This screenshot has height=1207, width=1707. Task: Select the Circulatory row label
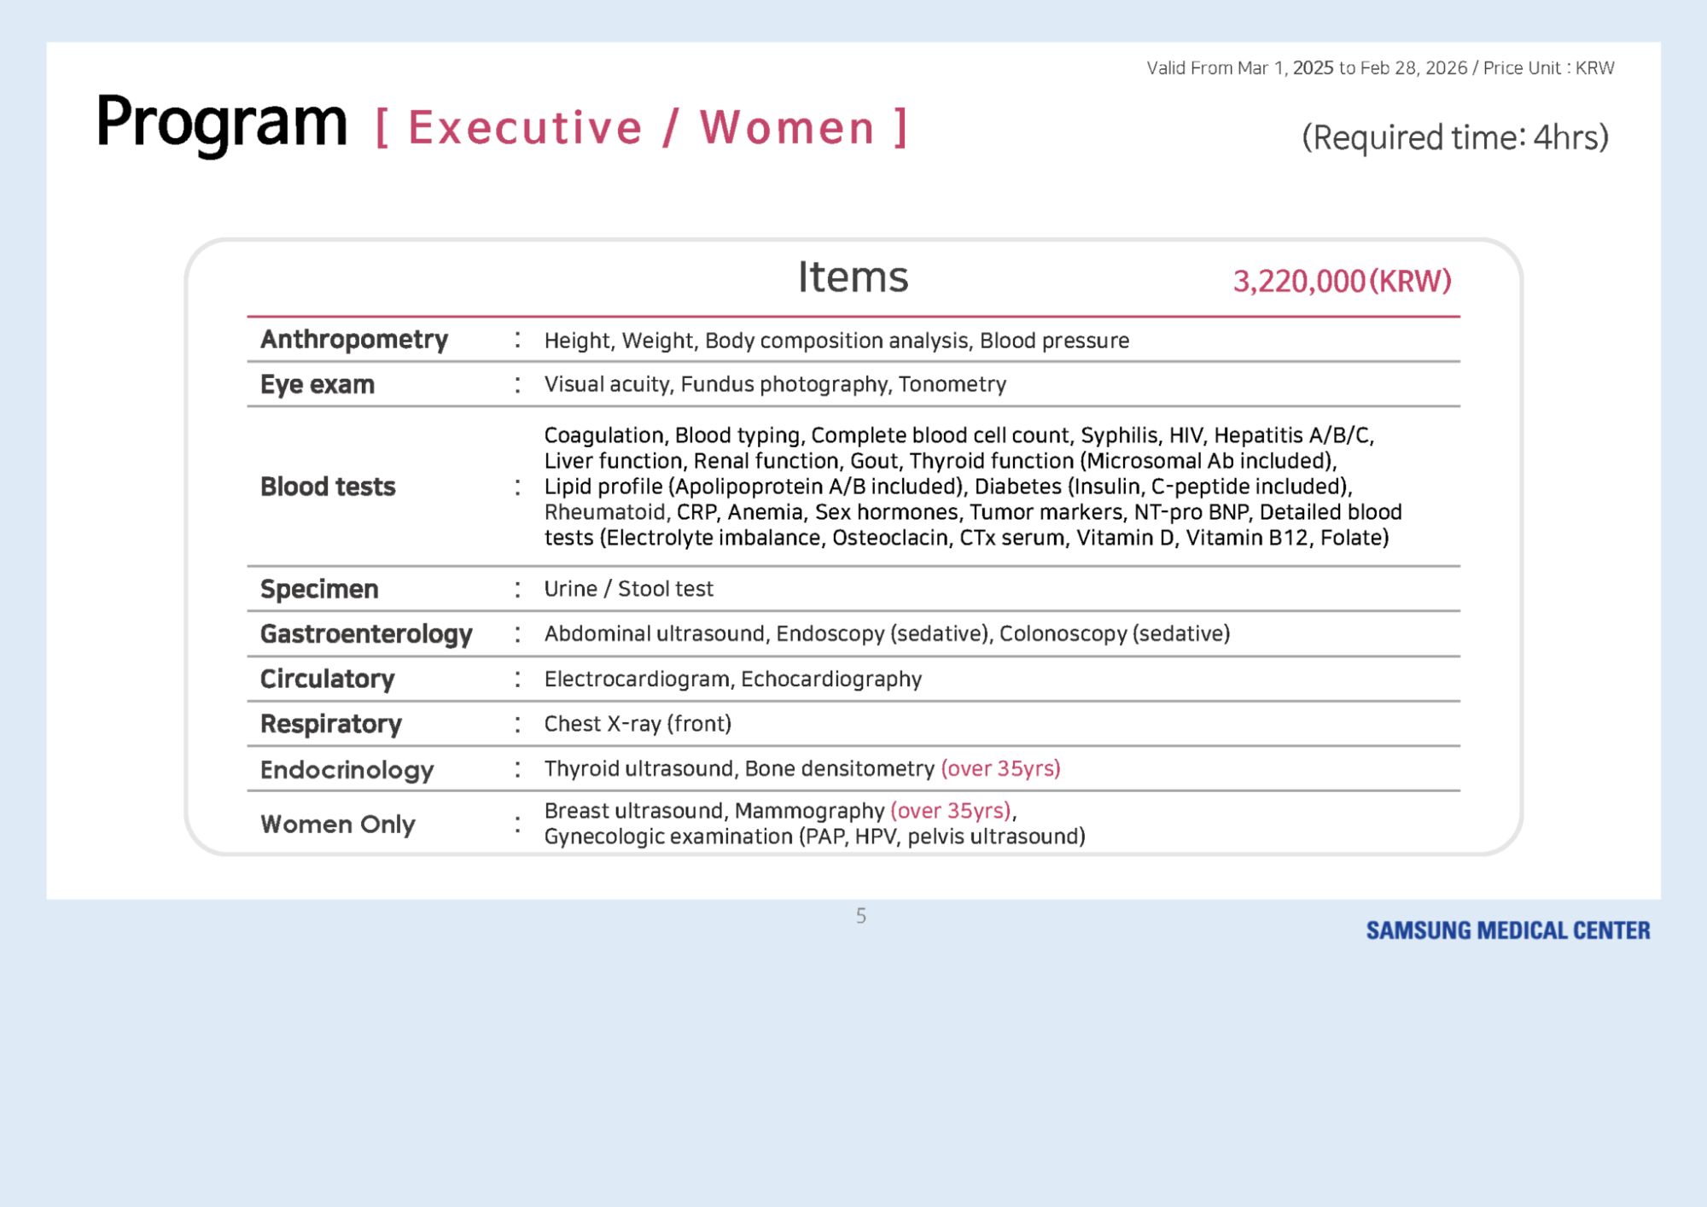pyautogui.click(x=327, y=679)
